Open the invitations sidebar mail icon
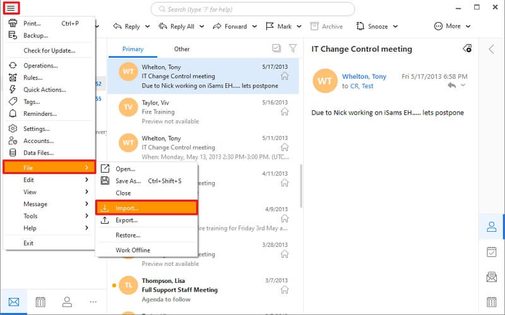This screenshot has height=315, width=505. click(x=492, y=277)
